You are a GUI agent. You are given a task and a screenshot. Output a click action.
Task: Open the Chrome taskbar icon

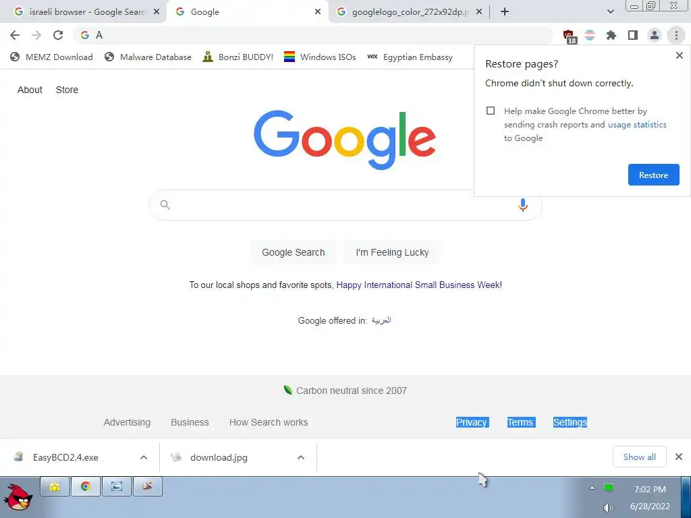86,486
